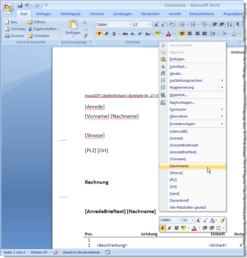Apply red font color in mini toolbar

pos(194,228)
